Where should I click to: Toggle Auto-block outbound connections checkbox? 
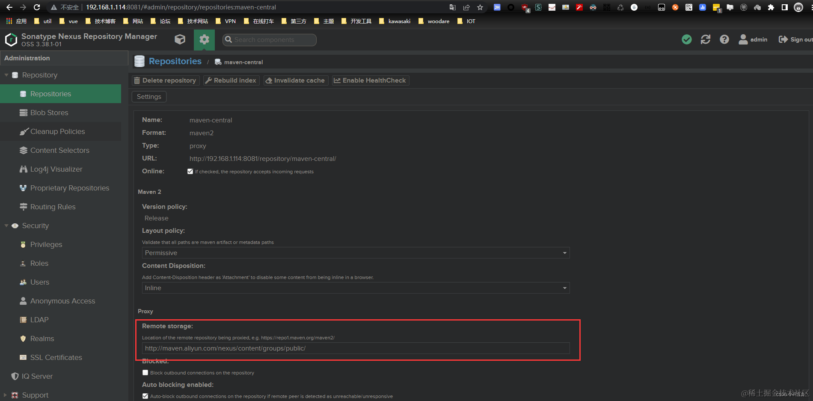pyautogui.click(x=145, y=396)
